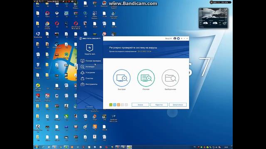Open Google Chrome desktop shortcut

coord(47,25)
